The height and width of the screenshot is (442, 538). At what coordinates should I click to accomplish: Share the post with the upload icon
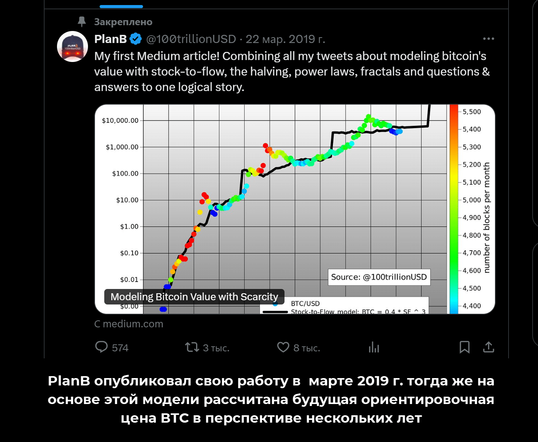(488, 347)
